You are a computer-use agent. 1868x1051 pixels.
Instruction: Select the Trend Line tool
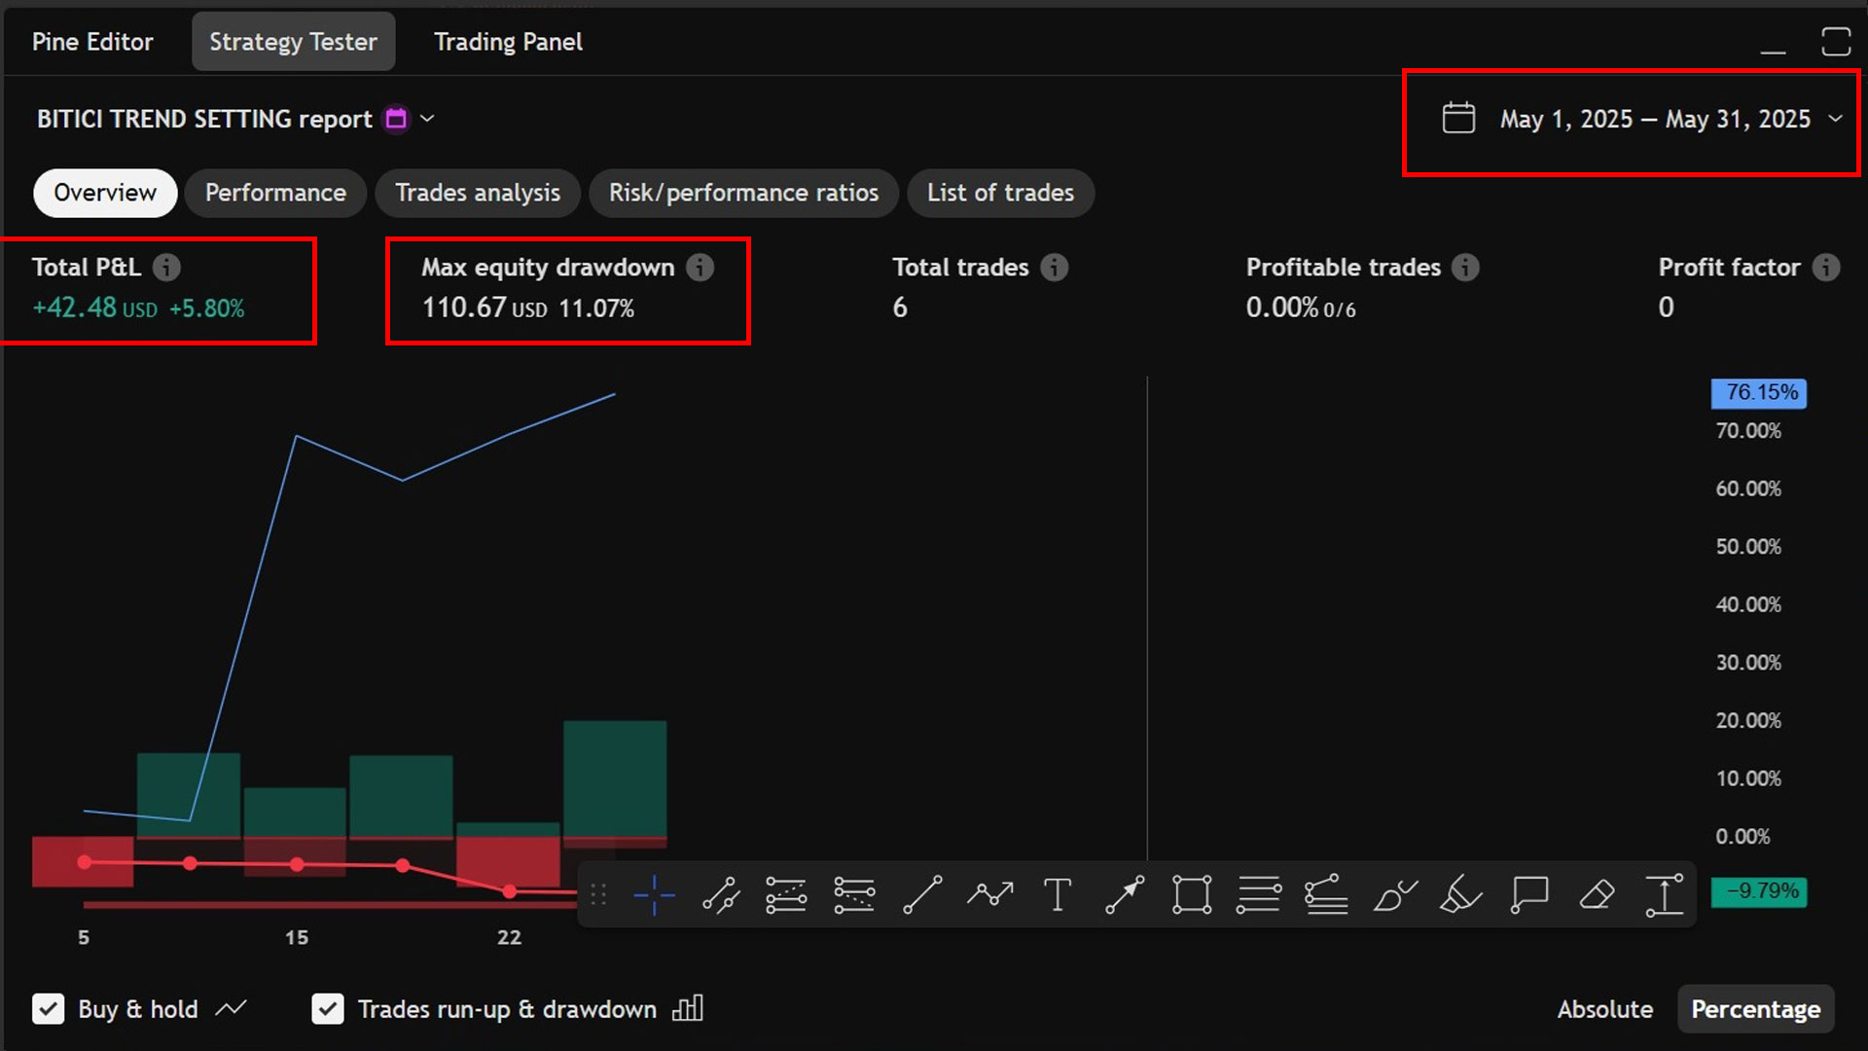(922, 895)
